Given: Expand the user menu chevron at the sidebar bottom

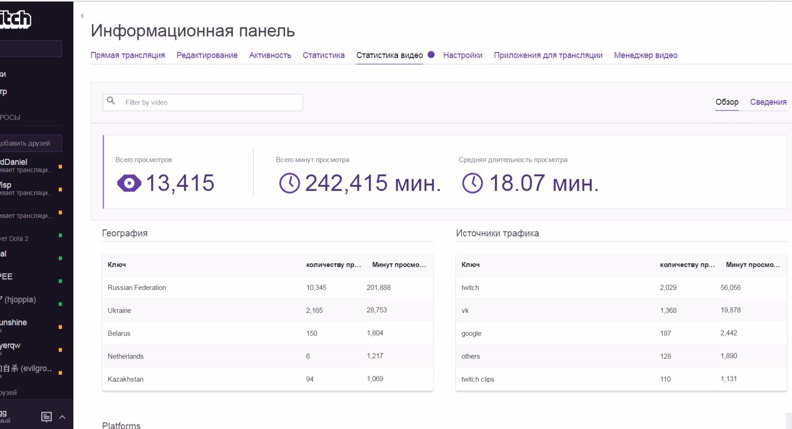Looking at the screenshot, I should (x=62, y=417).
